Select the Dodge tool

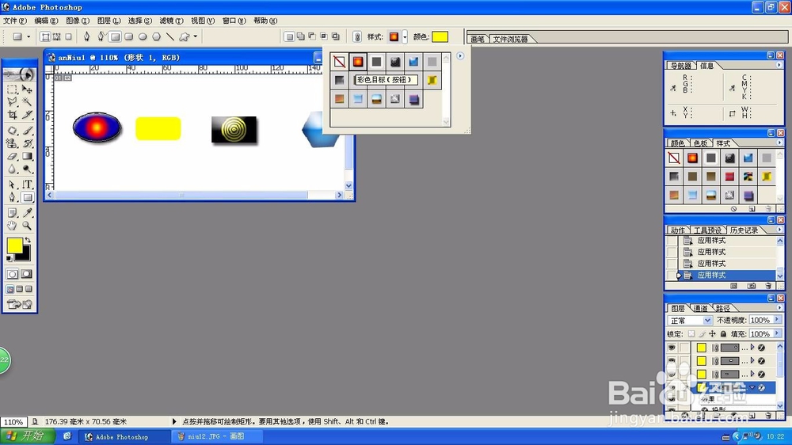click(x=27, y=169)
